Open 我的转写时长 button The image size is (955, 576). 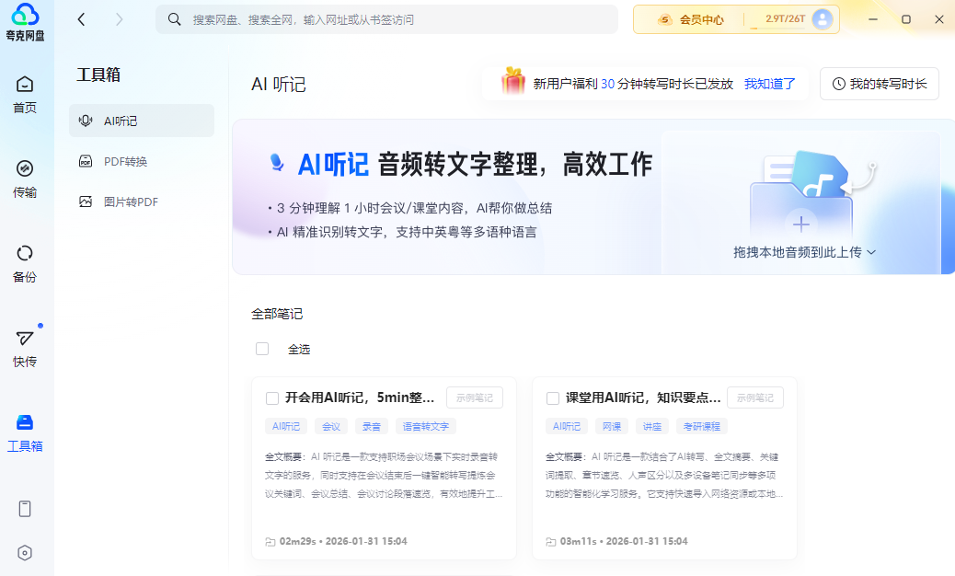click(879, 84)
